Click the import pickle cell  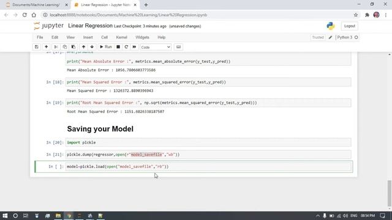point(208,142)
